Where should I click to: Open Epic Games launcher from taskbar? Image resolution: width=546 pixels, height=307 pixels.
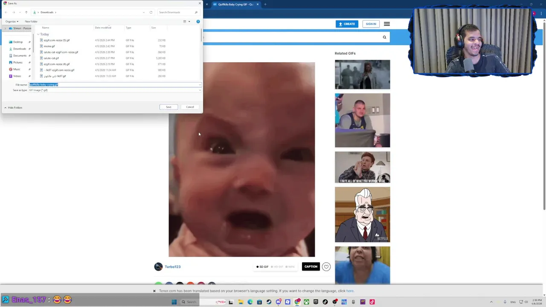[316, 302]
